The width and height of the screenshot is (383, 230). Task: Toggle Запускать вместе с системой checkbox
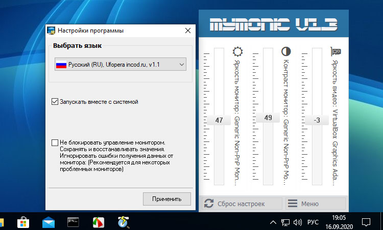[55, 102]
